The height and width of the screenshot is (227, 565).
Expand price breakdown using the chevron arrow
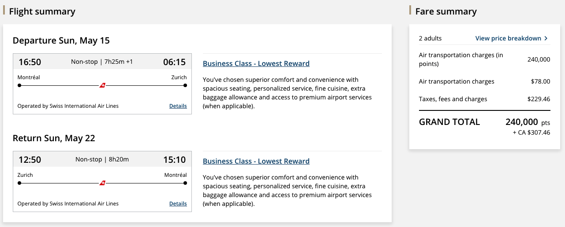546,38
